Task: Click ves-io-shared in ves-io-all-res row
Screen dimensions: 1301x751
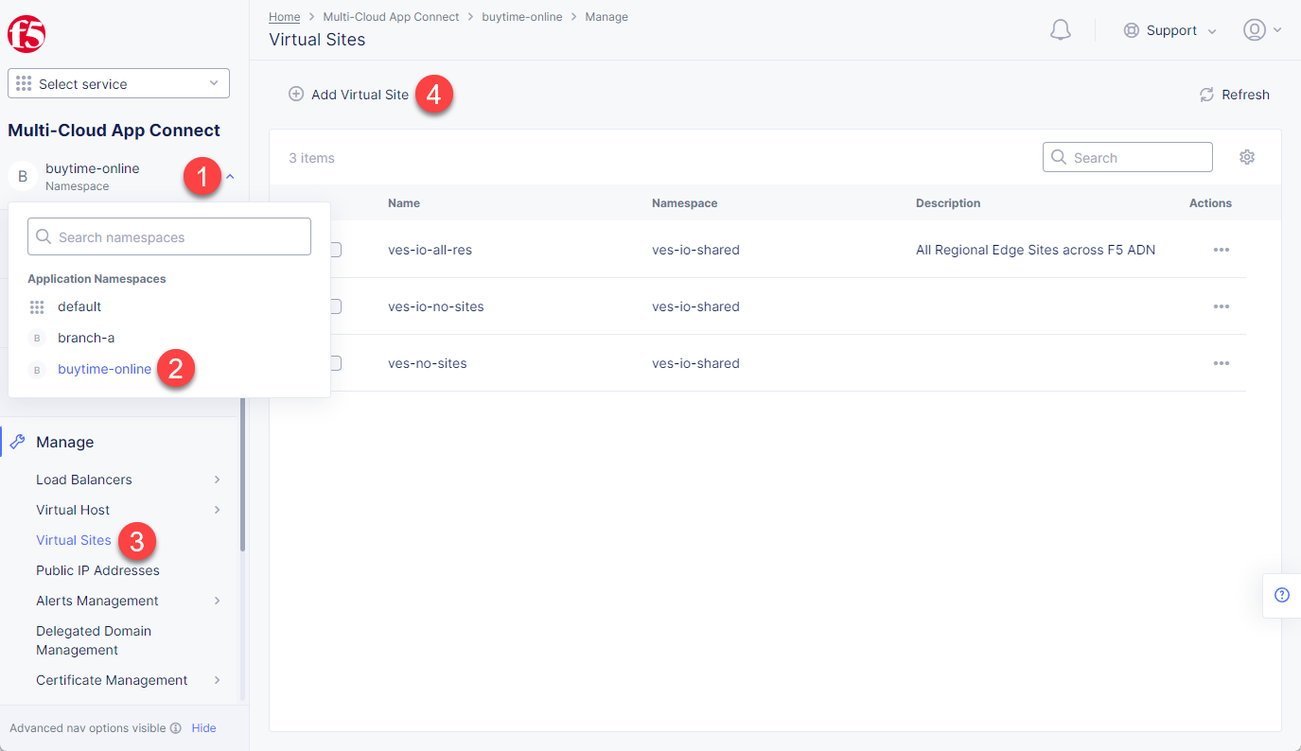Action: 695,250
